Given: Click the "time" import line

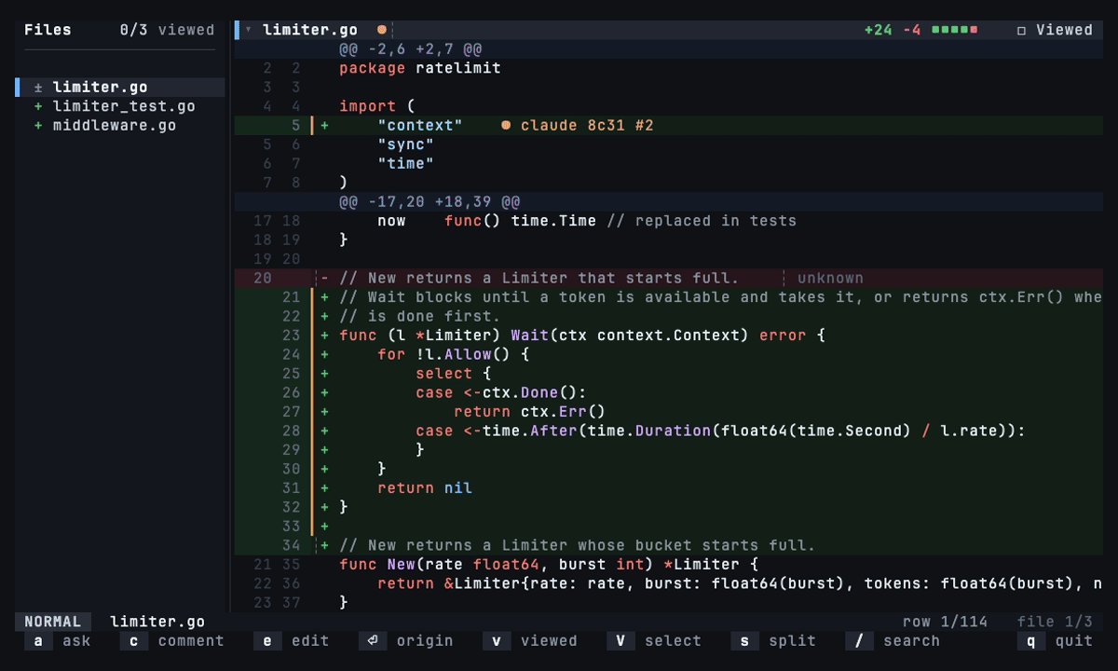Looking at the screenshot, I should (669, 163).
